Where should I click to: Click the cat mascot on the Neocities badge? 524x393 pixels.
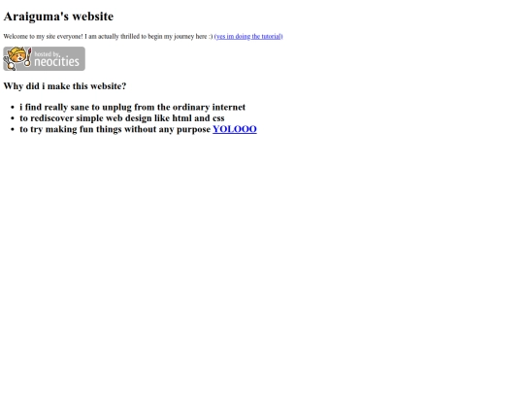16,58
